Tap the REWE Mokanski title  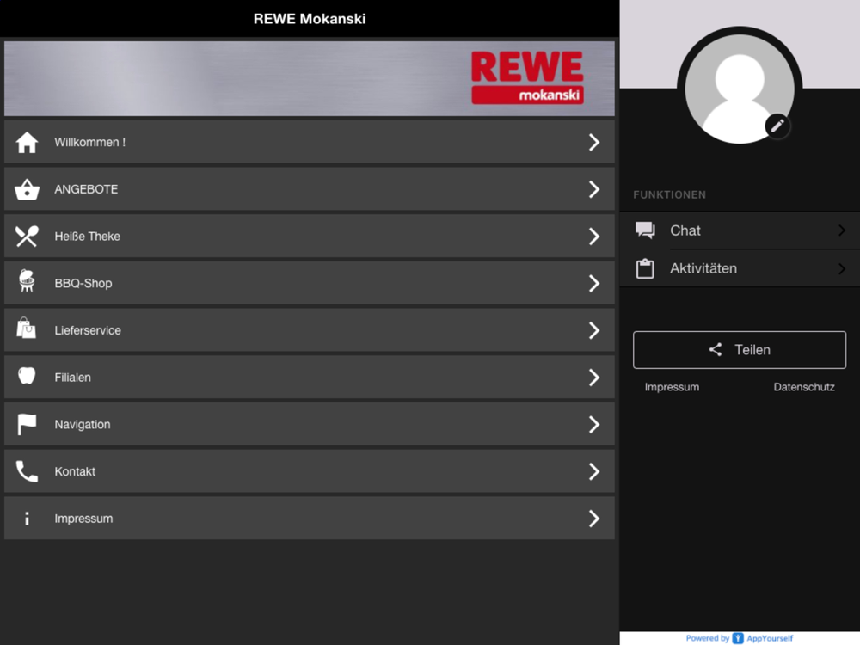[310, 19]
